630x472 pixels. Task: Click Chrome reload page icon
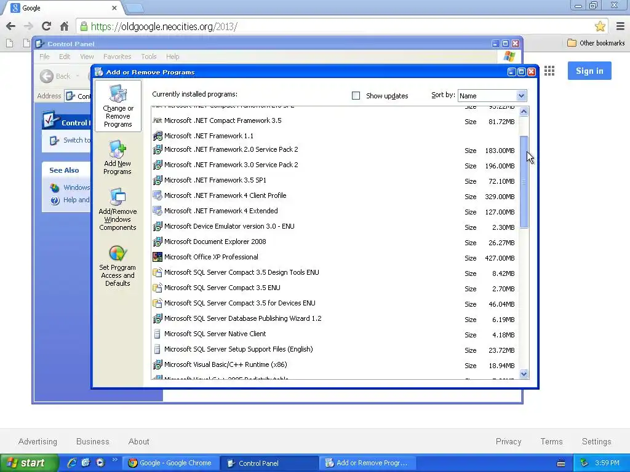[x=46, y=26]
